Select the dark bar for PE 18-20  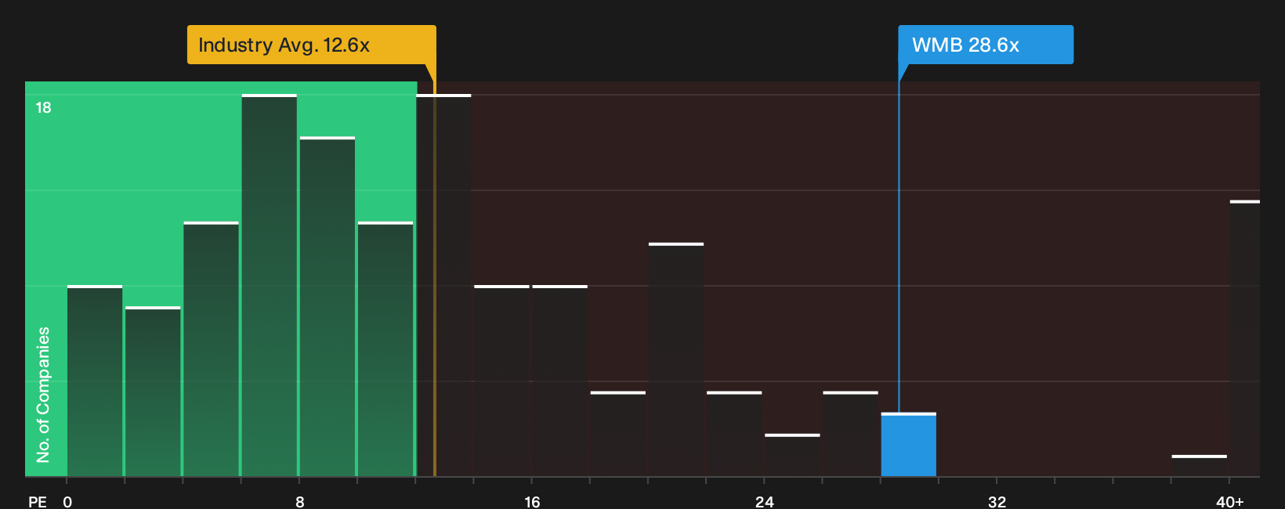(618, 434)
